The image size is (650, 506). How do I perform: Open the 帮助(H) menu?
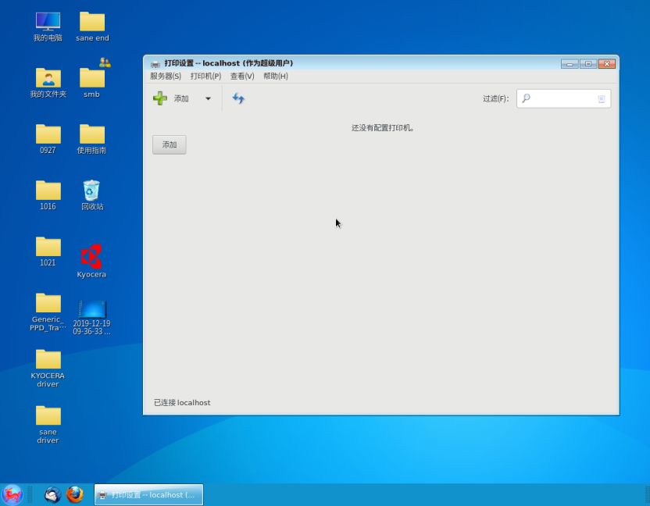[x=276, y=77]
